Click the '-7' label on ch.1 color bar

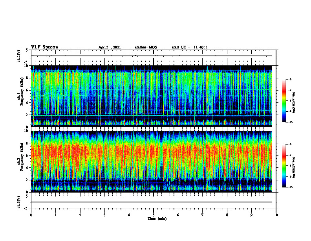(x=290, y=90)
